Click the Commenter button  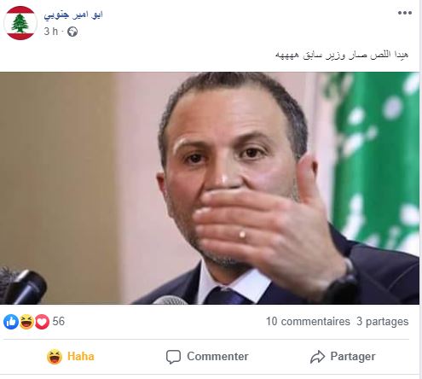coord(207,357)
